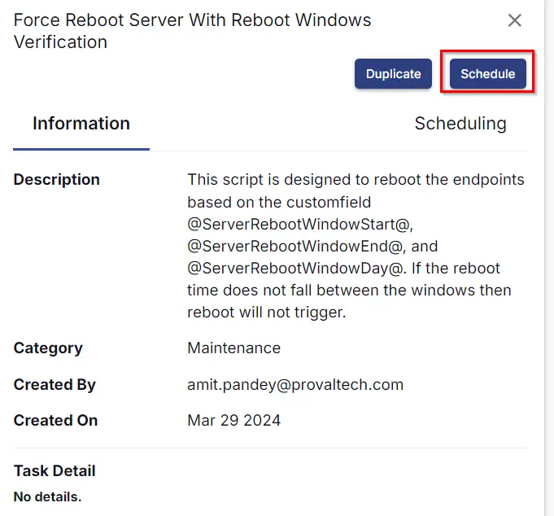Click the Mar 29 2024 date value
554x516 pixels.
click(x=234, y=421)
